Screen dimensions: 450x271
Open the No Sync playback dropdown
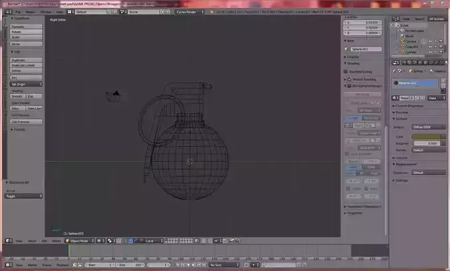click(x=224, y=265)
